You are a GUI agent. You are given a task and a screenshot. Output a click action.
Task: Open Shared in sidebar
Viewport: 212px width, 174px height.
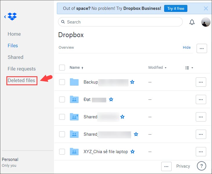pyautogui.click(x=15, y=57)
